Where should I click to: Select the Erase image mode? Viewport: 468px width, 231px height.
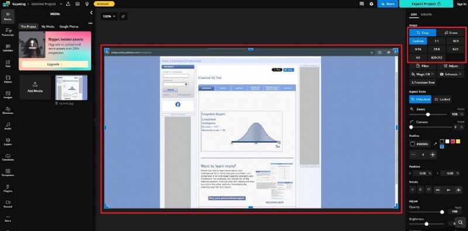pyautogui.click(x=450, y=33)
